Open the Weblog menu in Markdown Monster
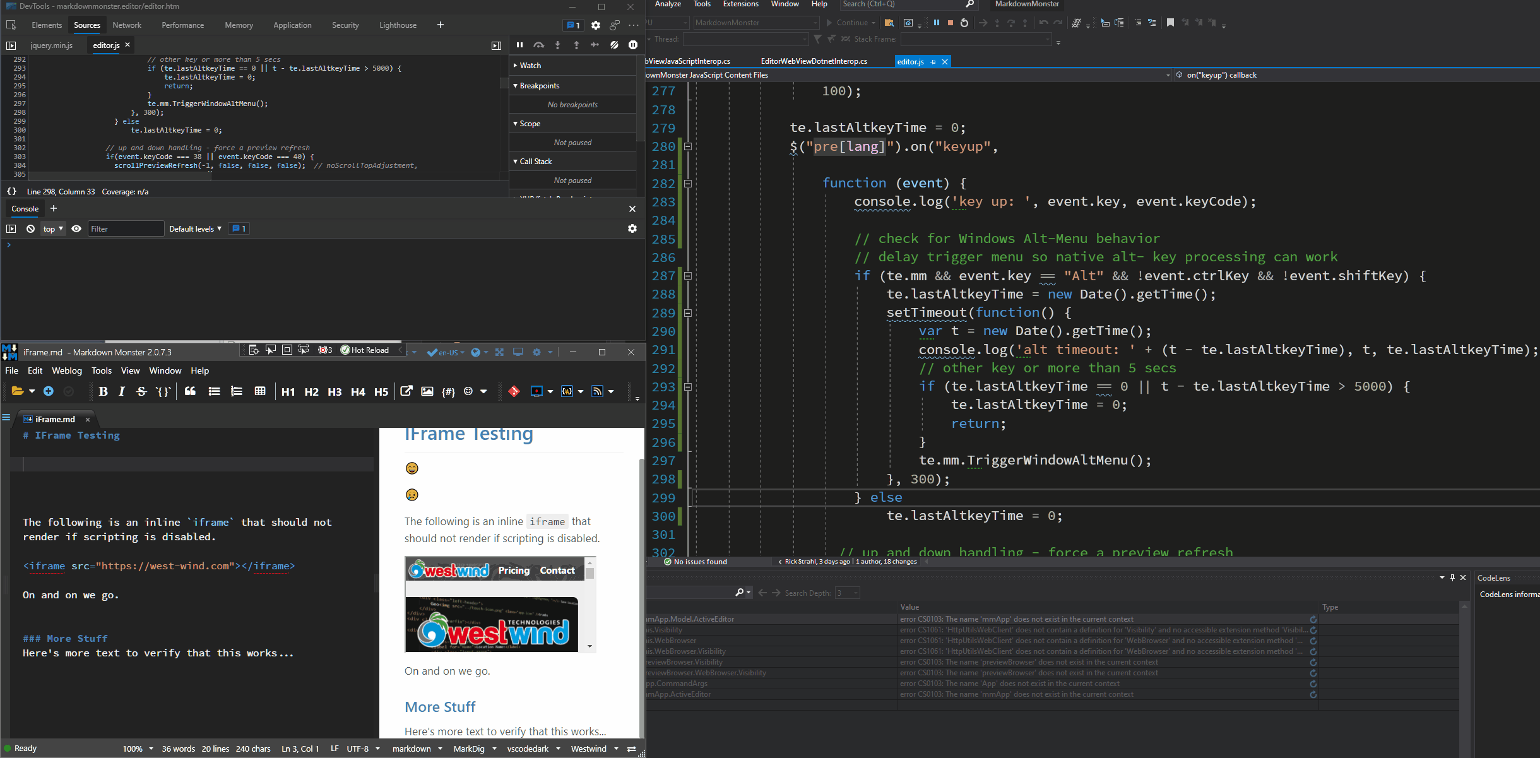 [67, 370]
